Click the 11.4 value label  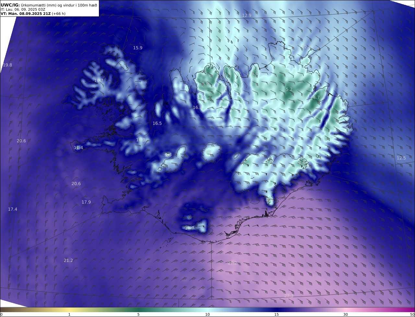[x=78, y=147]
